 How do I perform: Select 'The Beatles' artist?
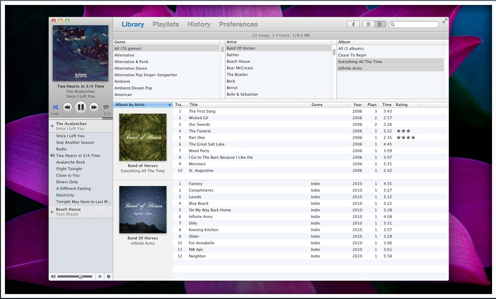click(278, 75)
